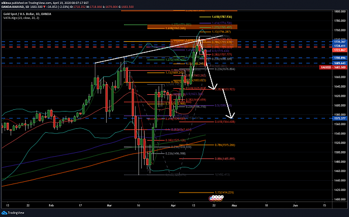The image size is (349, 217).
Task: Select the 0.886(1485.895) Fibonacci label
Action: click(x=225, y=159)
